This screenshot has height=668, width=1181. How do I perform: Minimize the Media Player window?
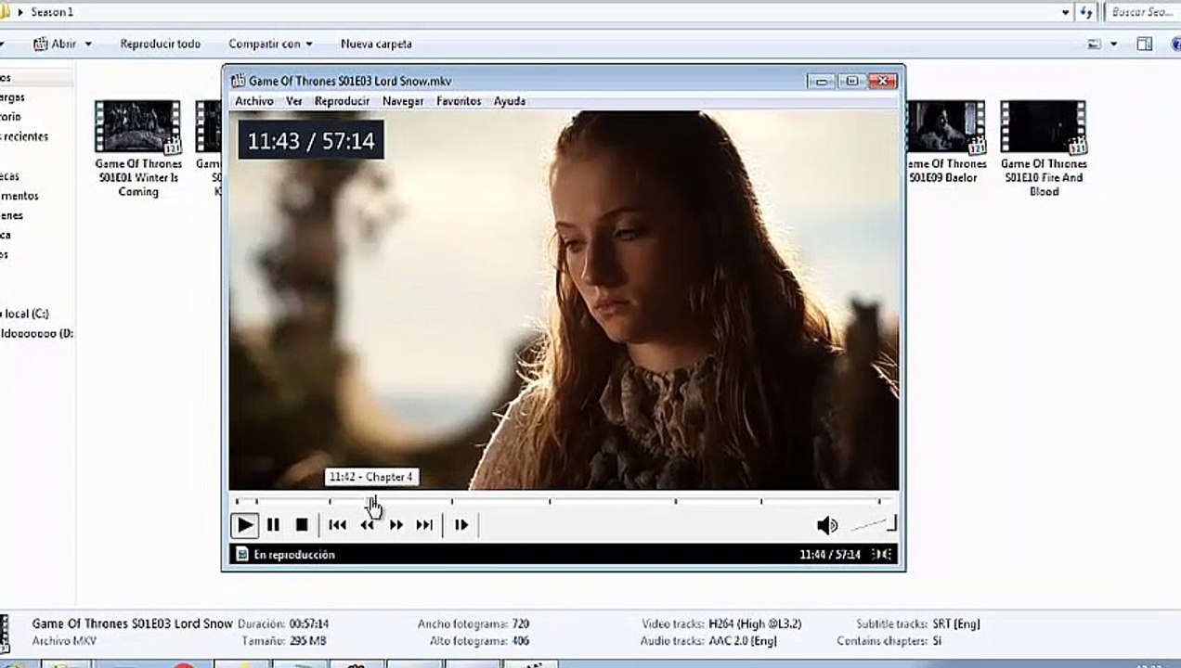(x=822, y=81)
